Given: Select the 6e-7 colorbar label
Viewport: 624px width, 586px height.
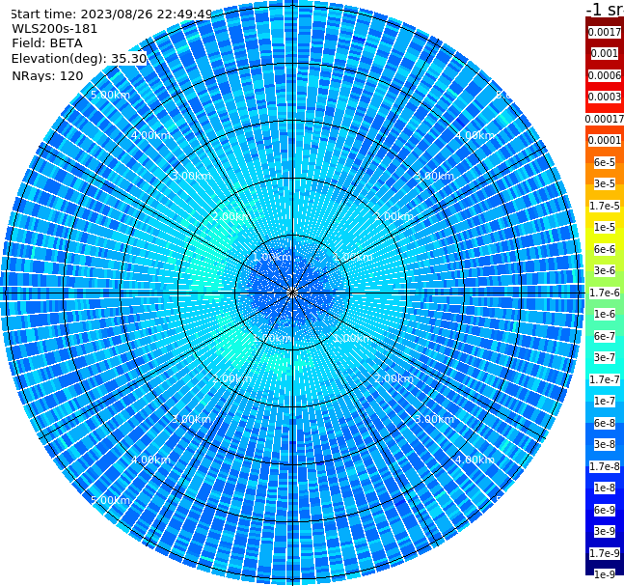Looking at the screenshot, I should (x=605, y=336).
